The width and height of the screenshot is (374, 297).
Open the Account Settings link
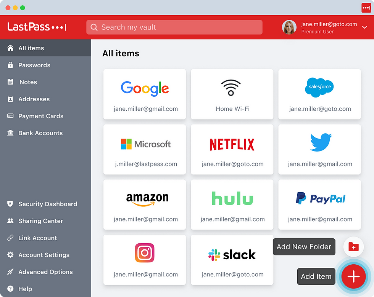[45, 255]
